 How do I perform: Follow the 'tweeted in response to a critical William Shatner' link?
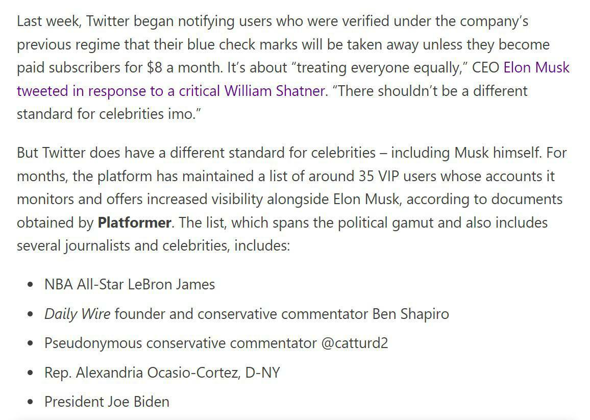point(171,91)
